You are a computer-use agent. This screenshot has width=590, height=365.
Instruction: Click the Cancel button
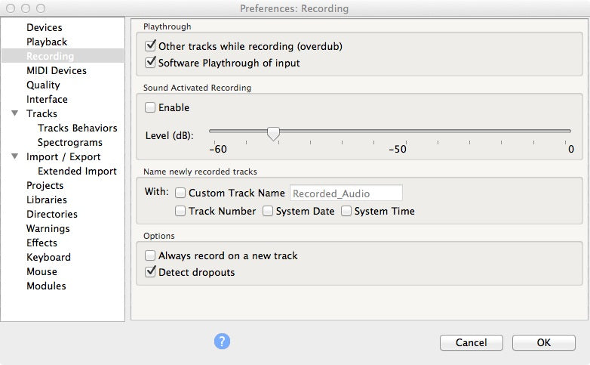[x=471, y=342]
